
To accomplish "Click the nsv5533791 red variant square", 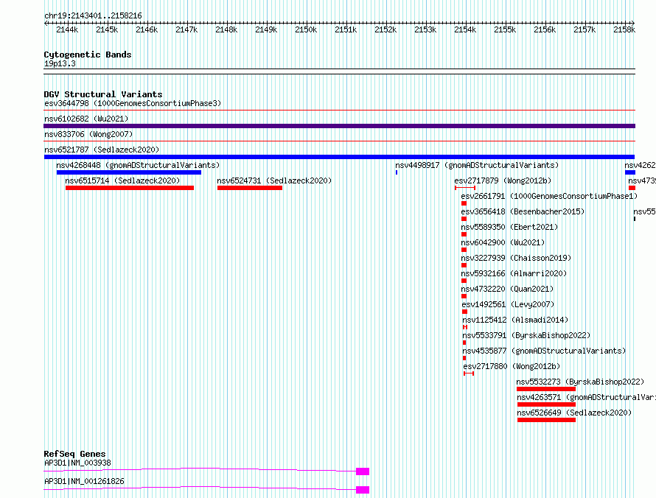I will point(464,343).
